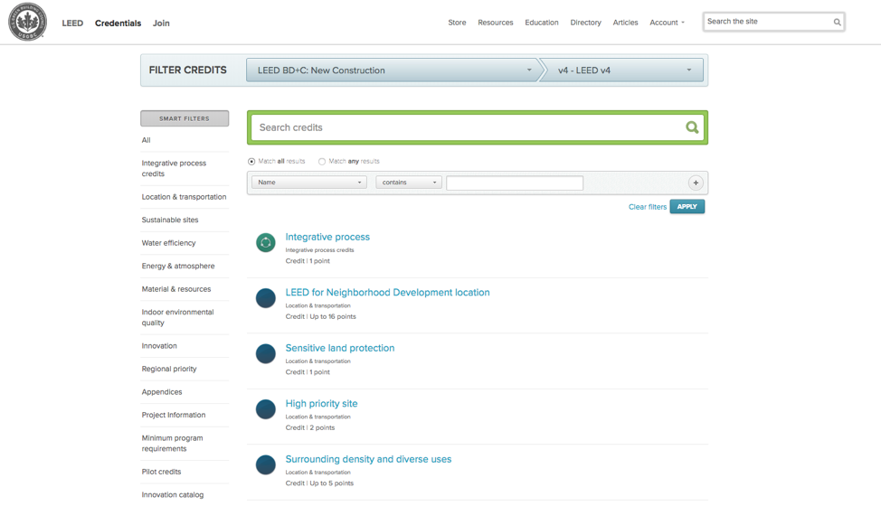Expand the Account menu

click(667, 23)
